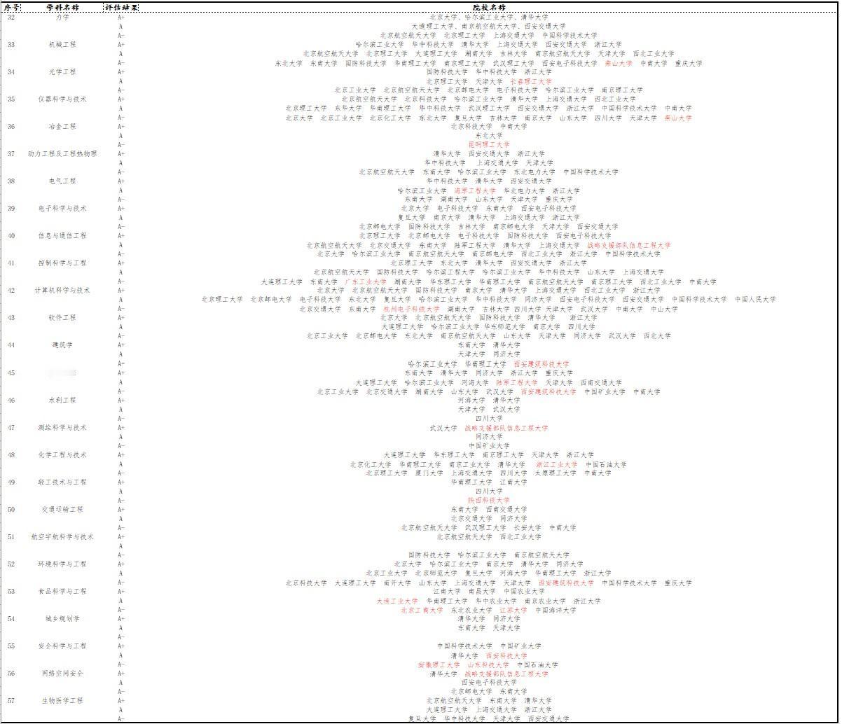The height and width of the screenshot is (724, 842).
Task: Click the subject cell '力学'
Action: click(x=62, y=17)
